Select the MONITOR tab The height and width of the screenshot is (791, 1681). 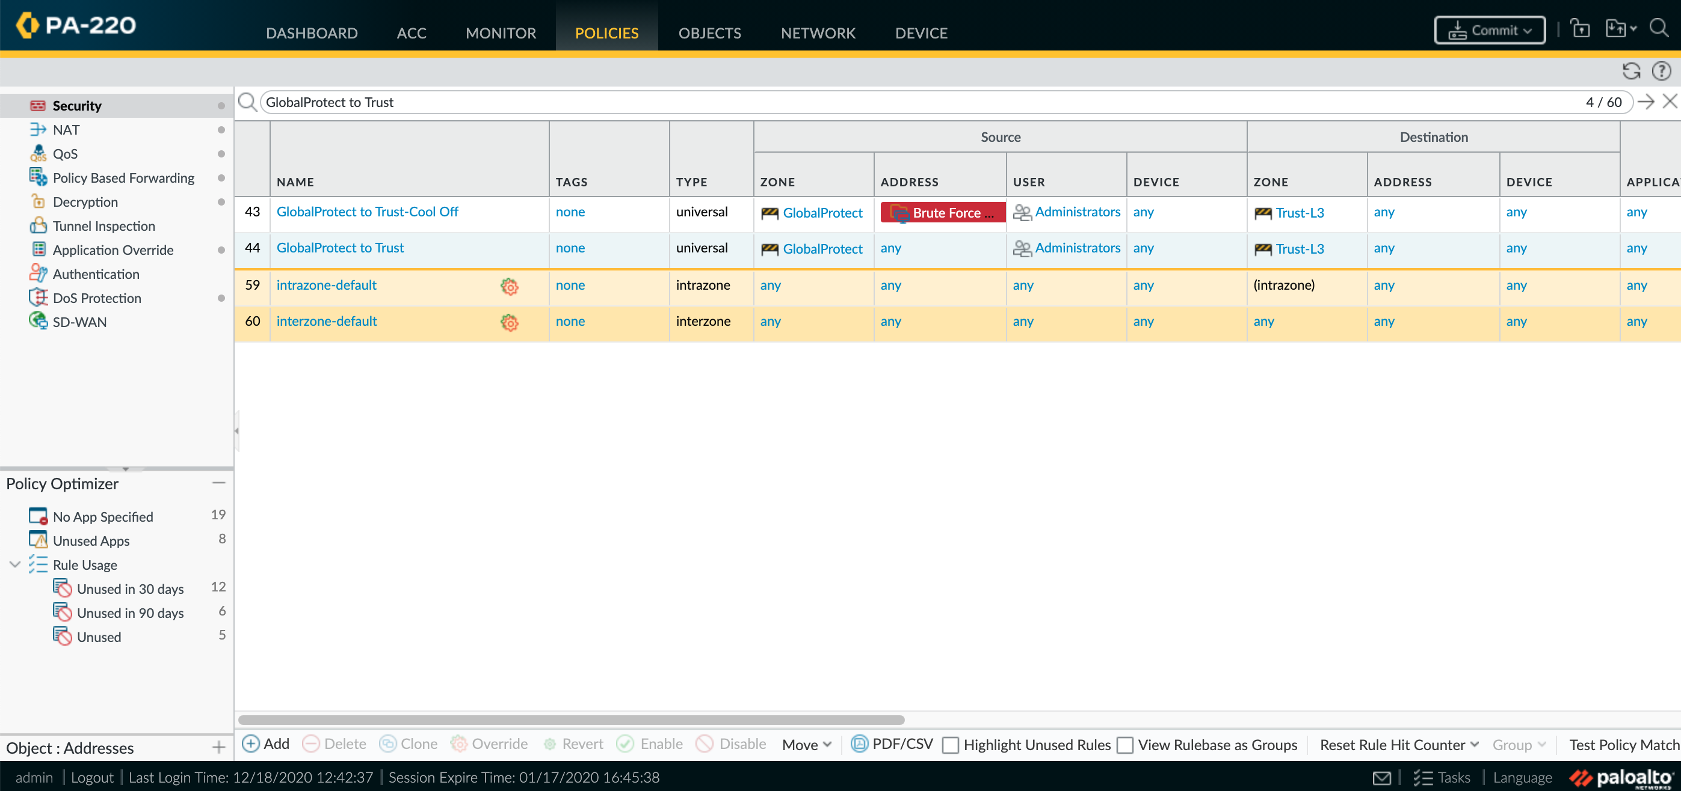[502, 33]
